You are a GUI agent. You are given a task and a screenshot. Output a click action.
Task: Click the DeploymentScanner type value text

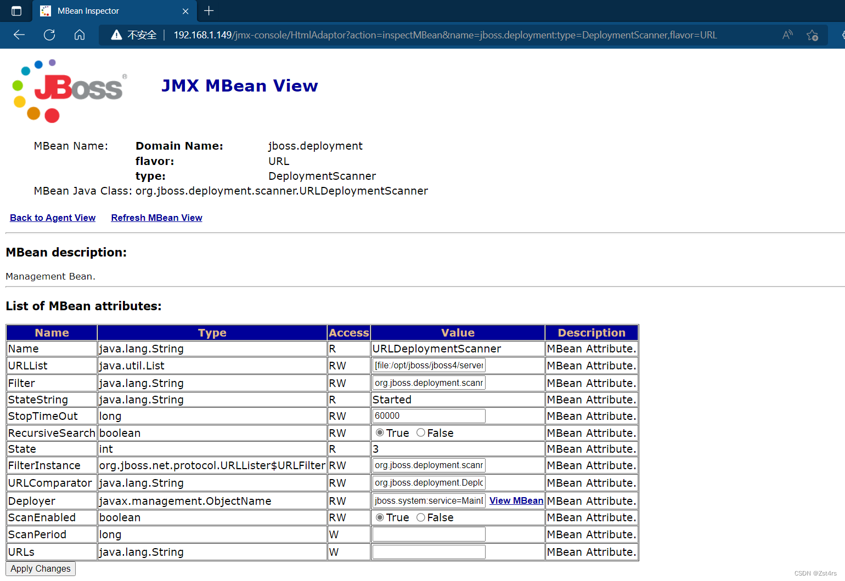click(x=322, y=176)
